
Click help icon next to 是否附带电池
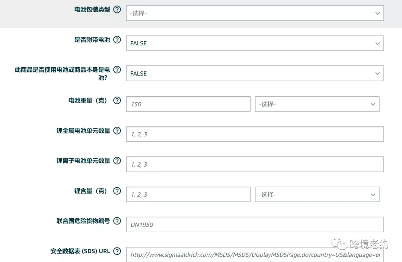coord(117,40)
